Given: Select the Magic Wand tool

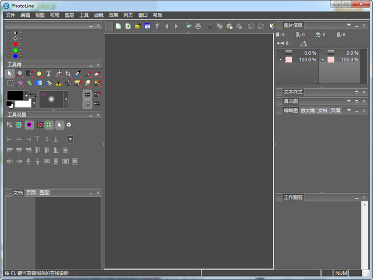Looking at the screenshot, I should tap(19, 83).
